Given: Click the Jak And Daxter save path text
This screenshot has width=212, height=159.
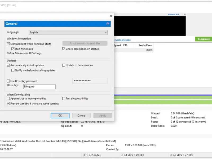Looking at the screenshot, I should (58, 141).
